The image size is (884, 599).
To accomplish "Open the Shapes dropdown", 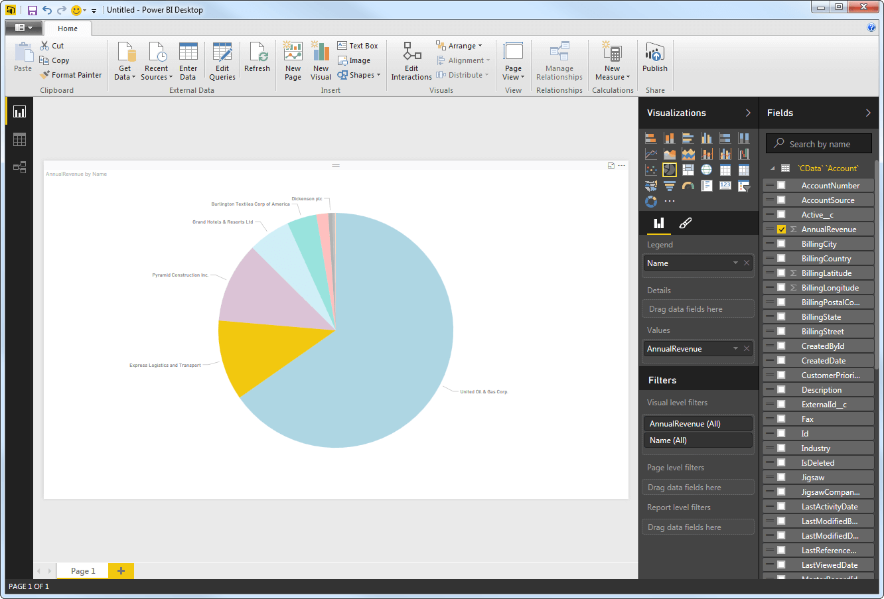I will (x=359, y=76).
